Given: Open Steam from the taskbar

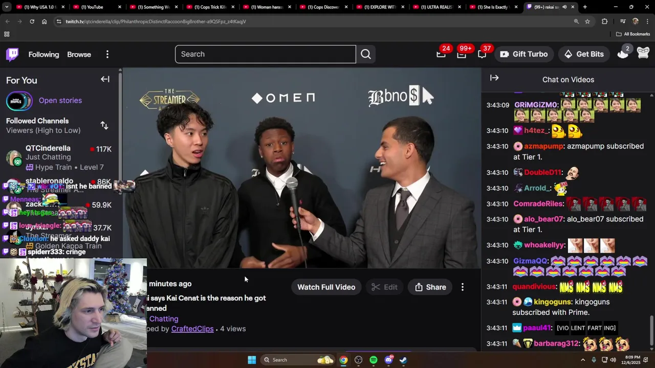Looking at the screenshot, I should point(404,360).
